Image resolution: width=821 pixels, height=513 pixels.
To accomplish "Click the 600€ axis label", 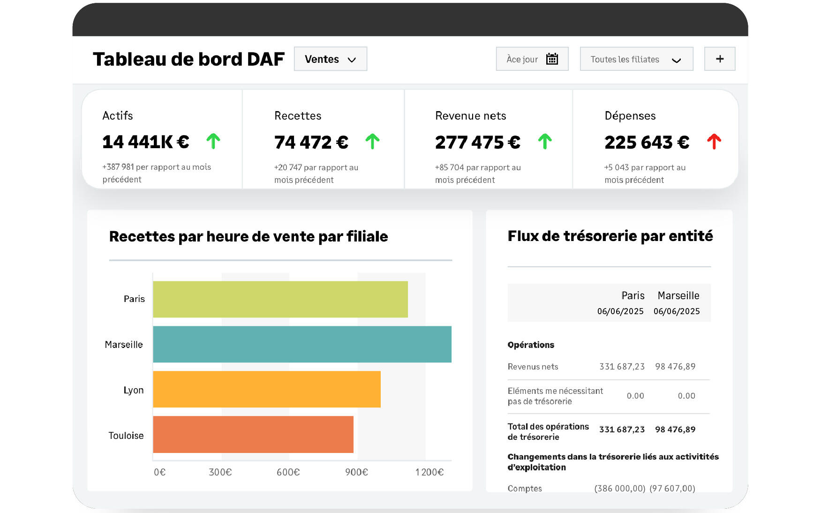I will 288,472.
